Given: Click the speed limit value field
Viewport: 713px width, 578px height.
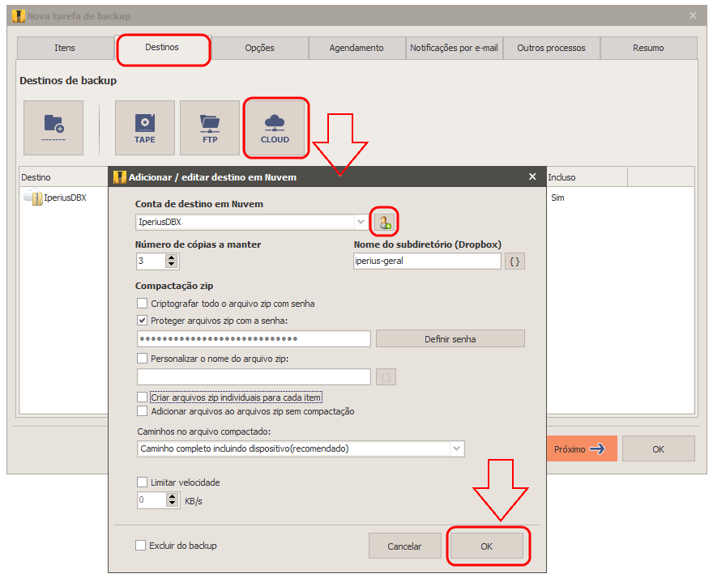Looking at the screenshot, I should 152,500.
